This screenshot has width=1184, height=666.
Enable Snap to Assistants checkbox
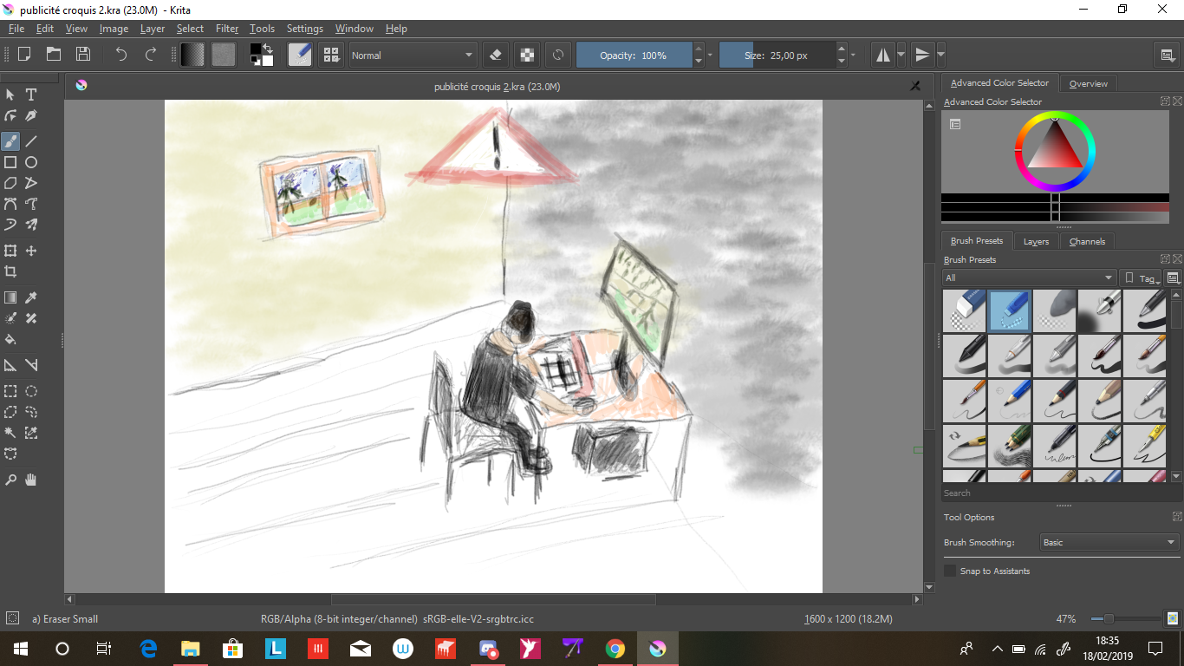950,571
